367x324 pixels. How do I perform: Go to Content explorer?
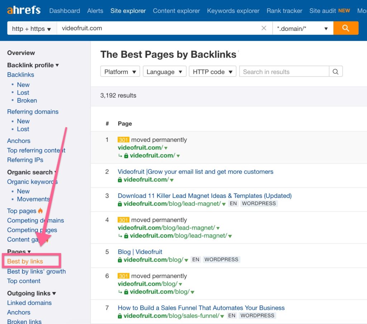coord(176,11)
